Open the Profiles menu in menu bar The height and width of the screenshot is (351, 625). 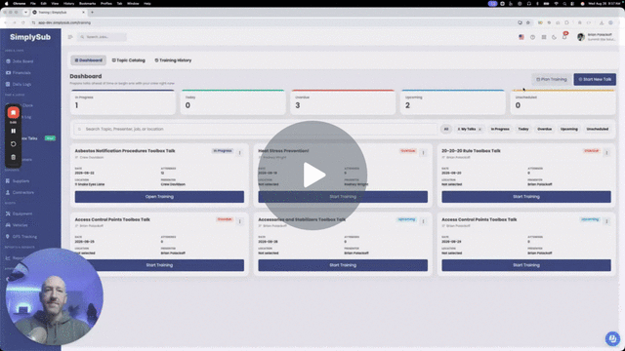pyautogui.click(x=106, y=4)
